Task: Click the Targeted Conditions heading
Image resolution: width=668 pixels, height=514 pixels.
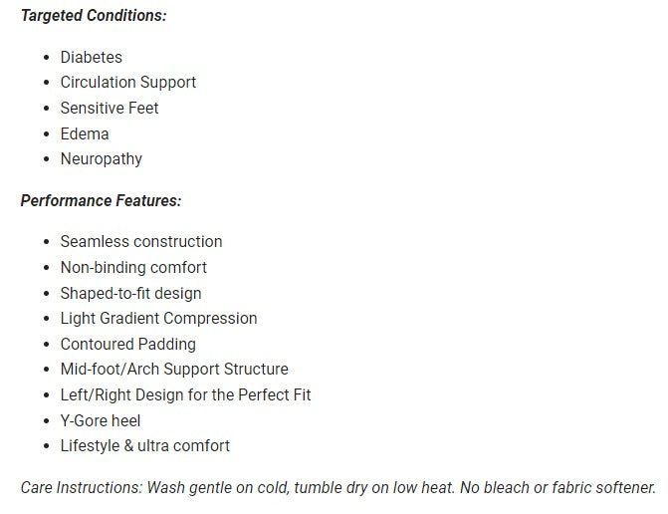Action: point(94,16)
